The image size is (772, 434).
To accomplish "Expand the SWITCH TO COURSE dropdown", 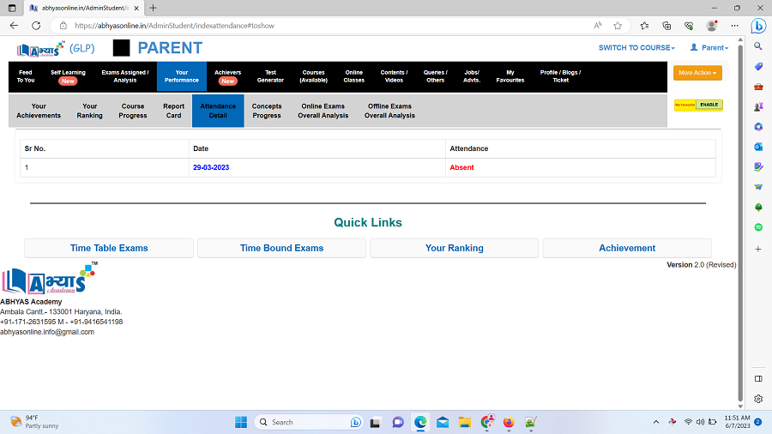I will tap(636, 48).
